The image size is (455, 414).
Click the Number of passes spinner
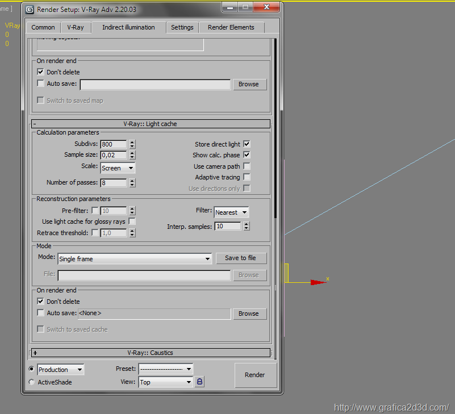pos(132,183)
